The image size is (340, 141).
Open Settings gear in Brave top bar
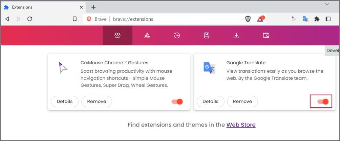coord(117,35)
